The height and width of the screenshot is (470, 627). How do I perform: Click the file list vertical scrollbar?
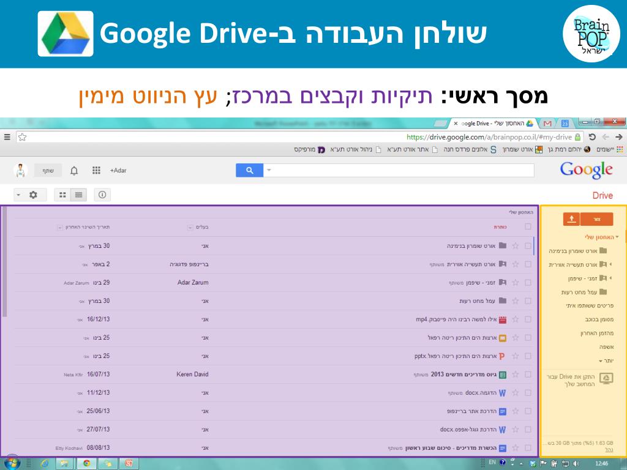(4, 262)
